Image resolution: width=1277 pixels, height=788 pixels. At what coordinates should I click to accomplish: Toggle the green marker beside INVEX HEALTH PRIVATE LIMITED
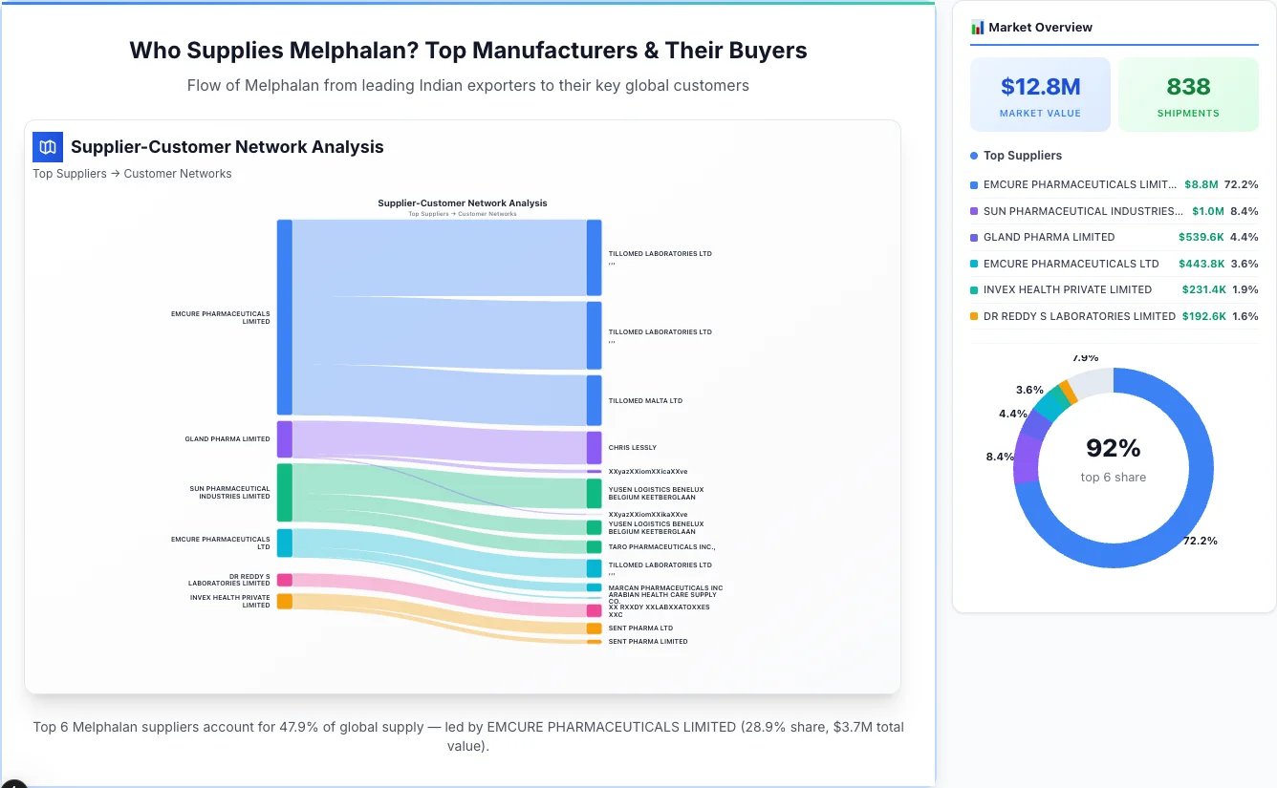[975, 289]
